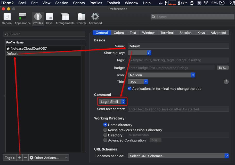Click the Preferences search field at top
The height and width of the screenshot is (165, 235).
(x=192, y=17)
